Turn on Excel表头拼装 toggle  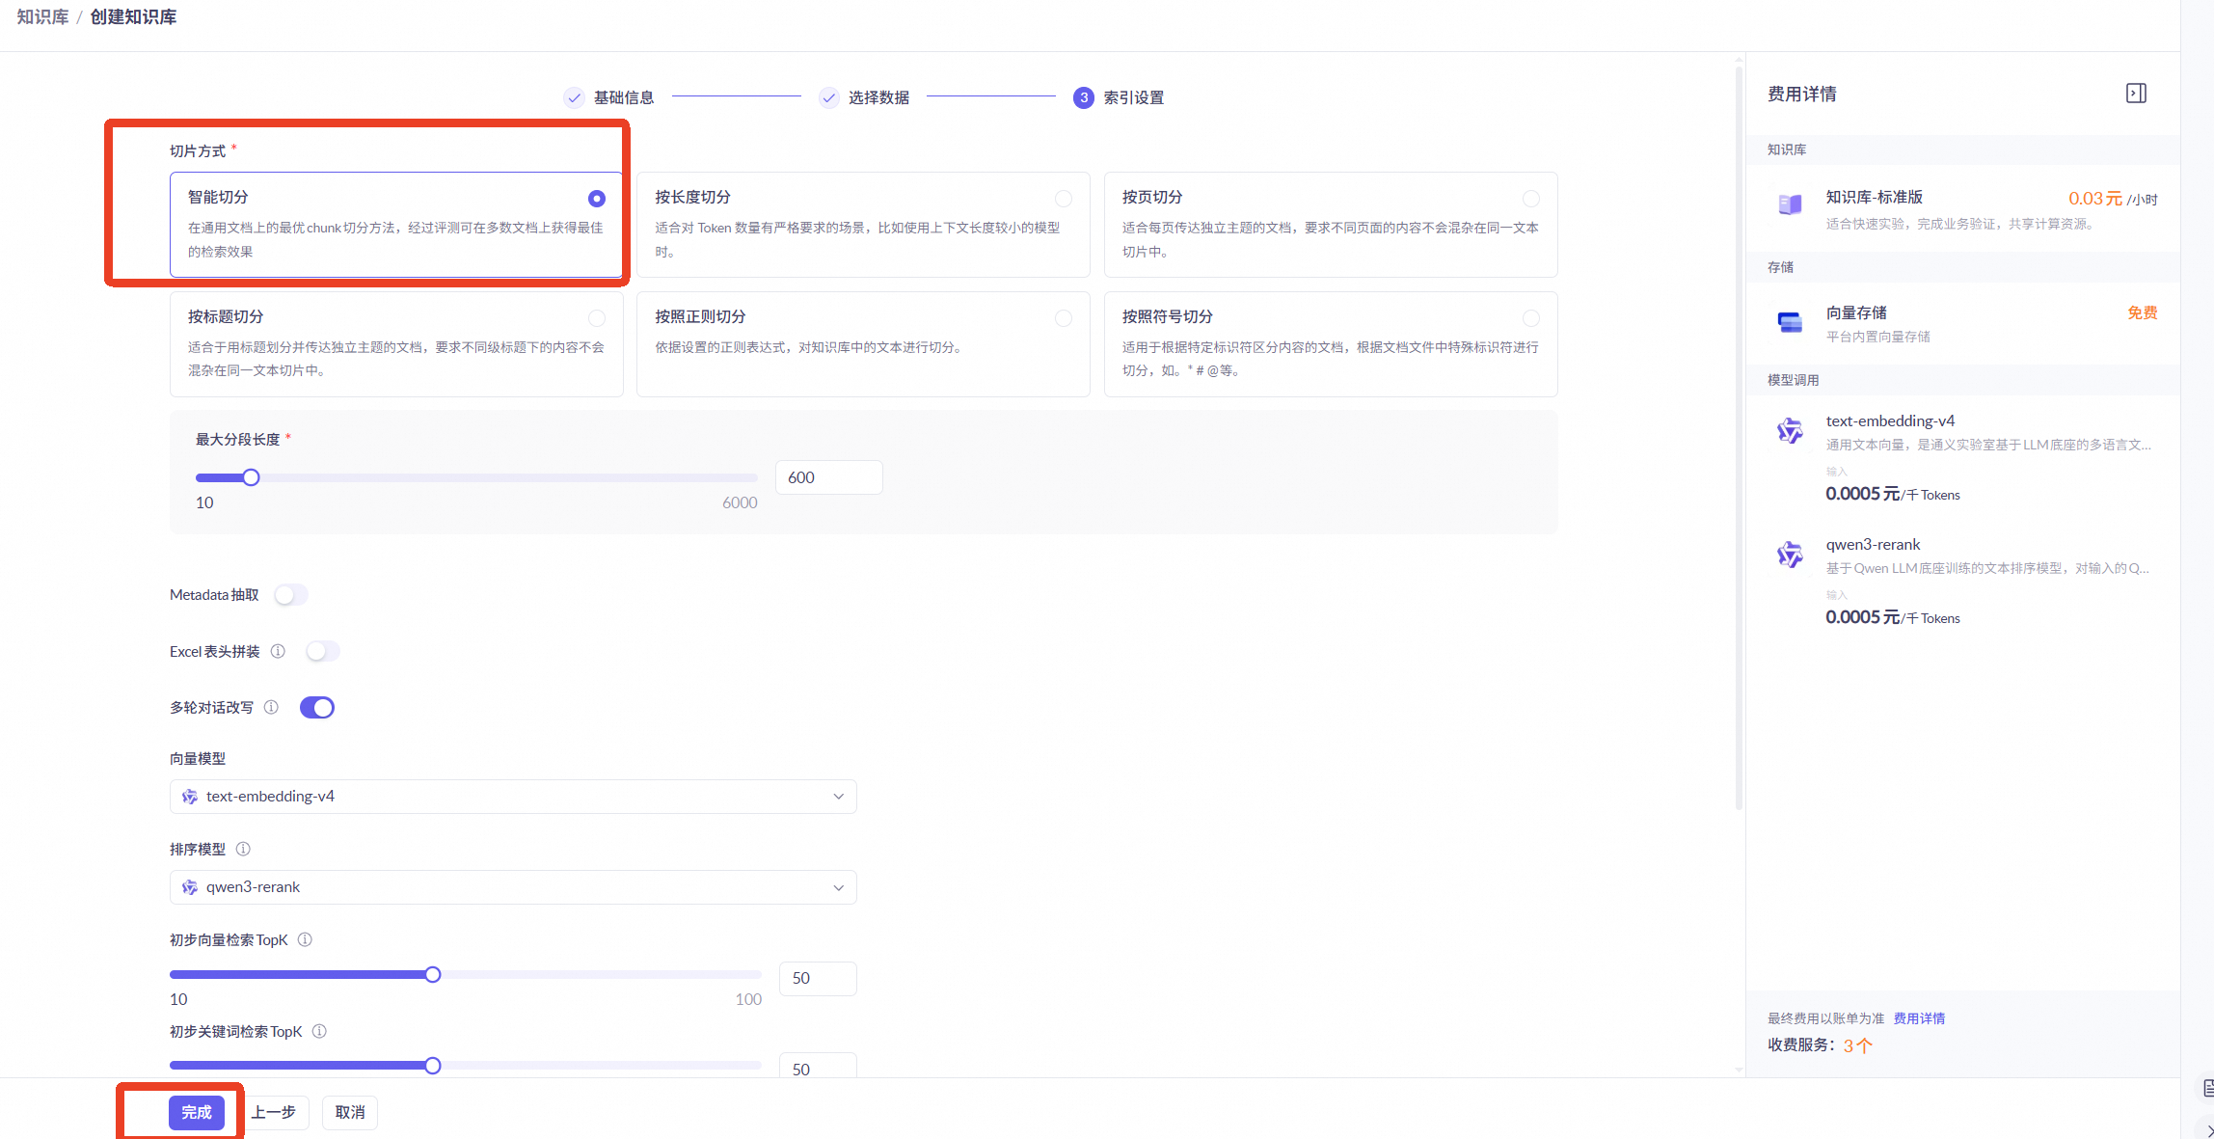pyautogui.click(x=322, y=651)
